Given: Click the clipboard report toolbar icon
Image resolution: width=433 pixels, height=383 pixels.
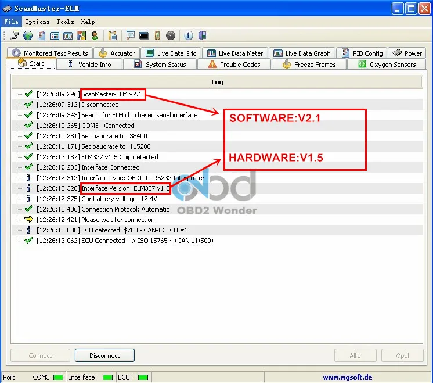Looking at the screenshot, I should [x=113, y=35].
